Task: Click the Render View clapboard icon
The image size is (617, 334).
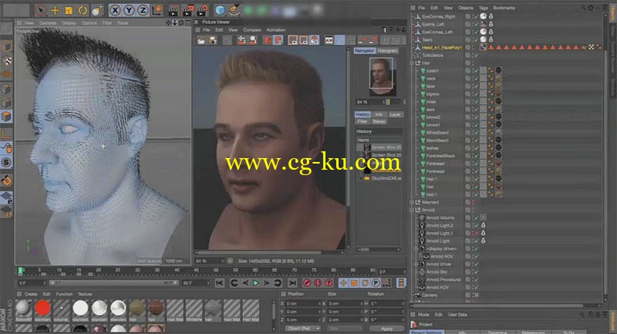Action: (x=173, y=11)
